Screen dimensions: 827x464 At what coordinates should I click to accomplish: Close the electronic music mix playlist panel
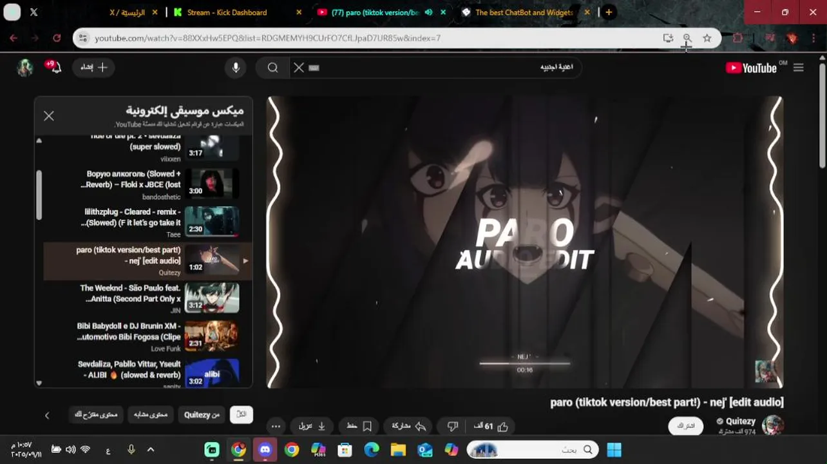coord(49,116)
